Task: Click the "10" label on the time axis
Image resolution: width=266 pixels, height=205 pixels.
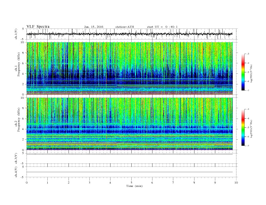Action: tap(236, 183)
